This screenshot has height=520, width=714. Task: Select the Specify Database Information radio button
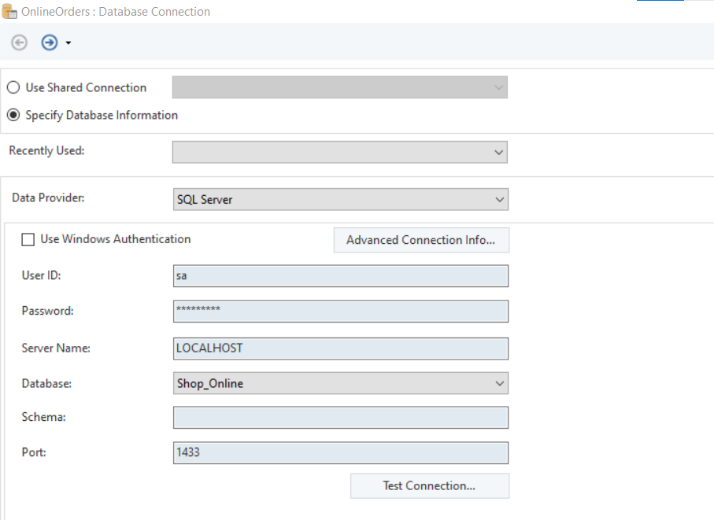[x=12, y=115]
